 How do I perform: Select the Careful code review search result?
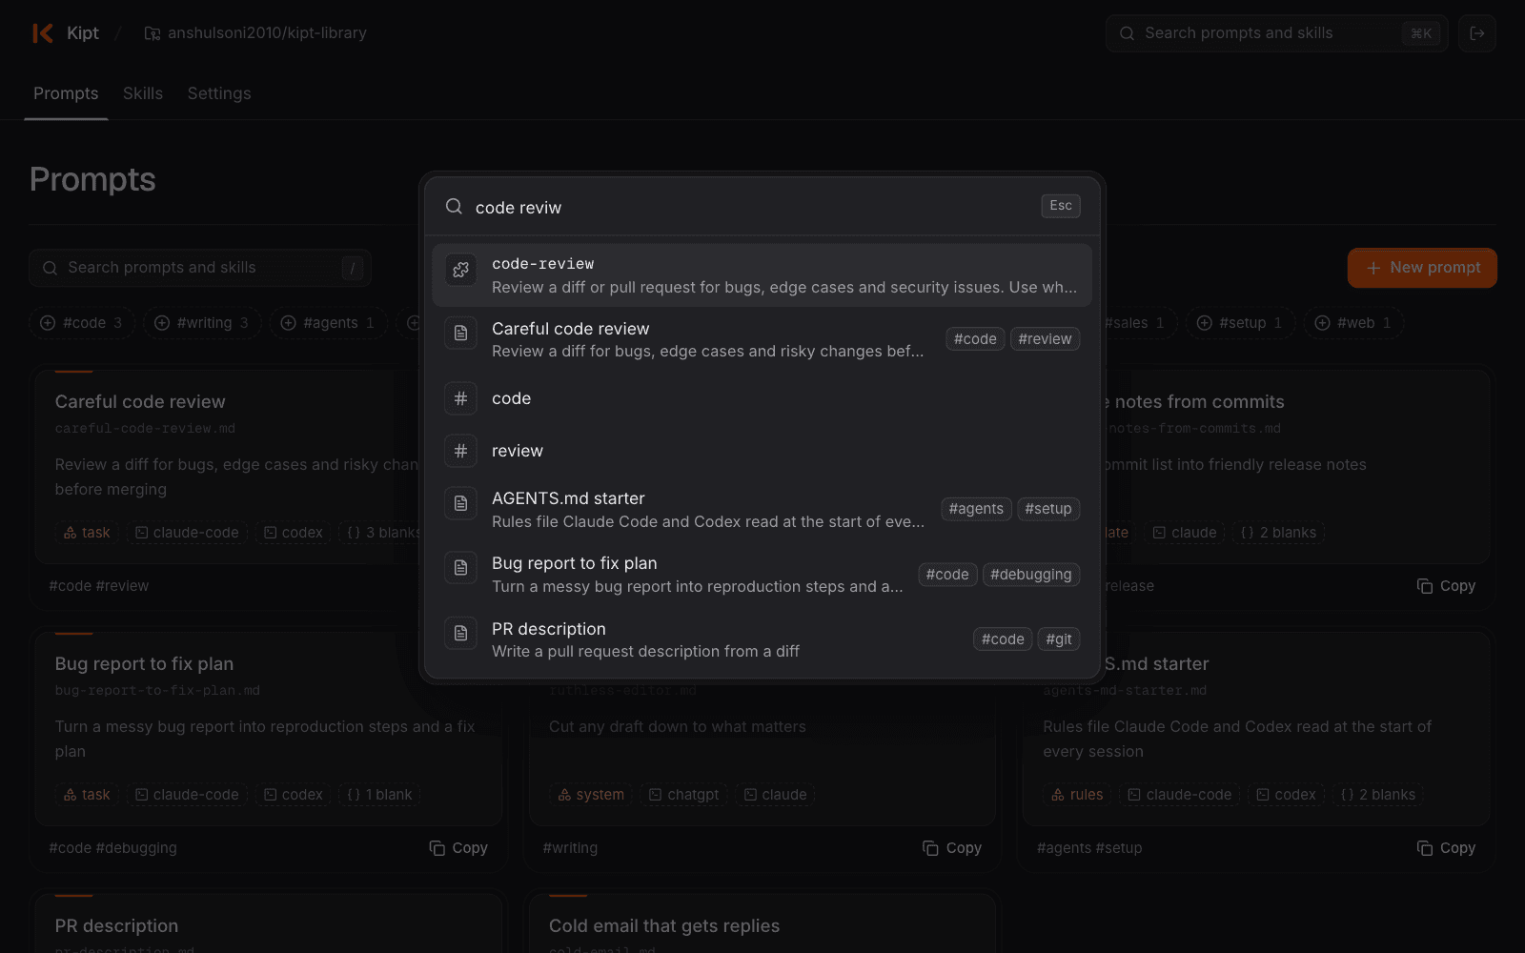tap(762, 339)
